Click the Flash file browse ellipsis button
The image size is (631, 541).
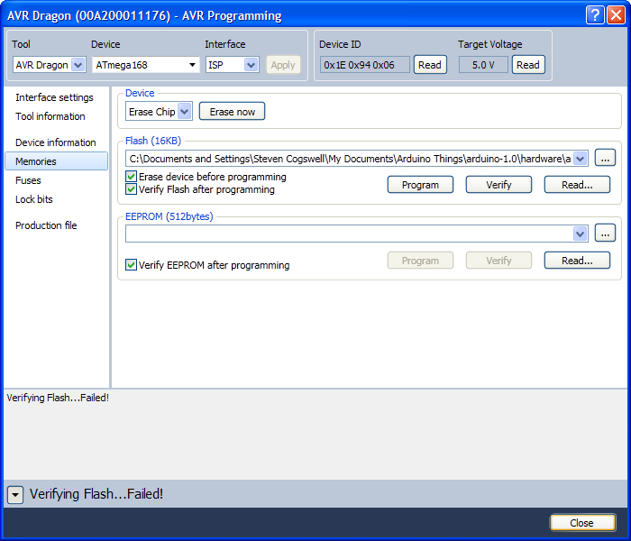pyautogui.click(x=605, y=158)
